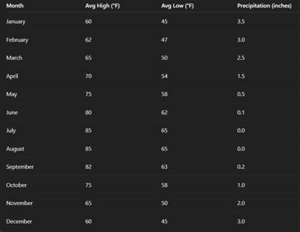Select the Avg High (°F) header
Screen dimensions: 300x232
coord(102,6)
